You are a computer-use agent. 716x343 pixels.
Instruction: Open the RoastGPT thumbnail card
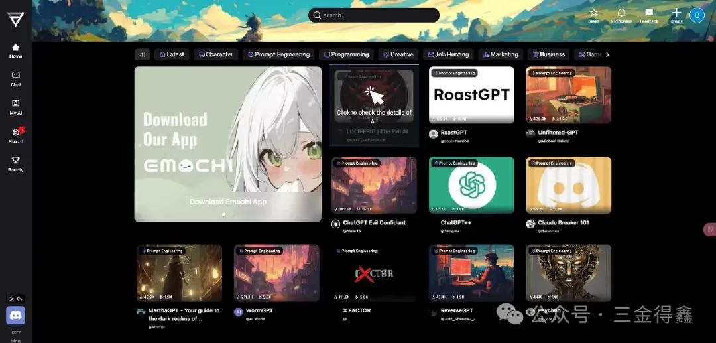471,95
